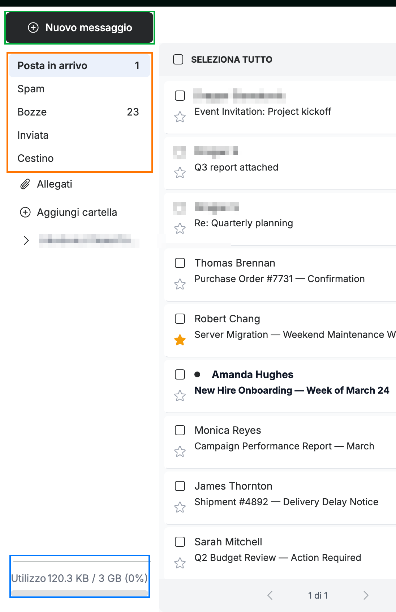Go to next page arrow

[366, 595]
